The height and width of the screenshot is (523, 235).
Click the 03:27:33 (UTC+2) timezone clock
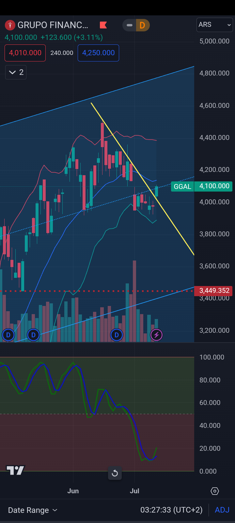[171, 510]
